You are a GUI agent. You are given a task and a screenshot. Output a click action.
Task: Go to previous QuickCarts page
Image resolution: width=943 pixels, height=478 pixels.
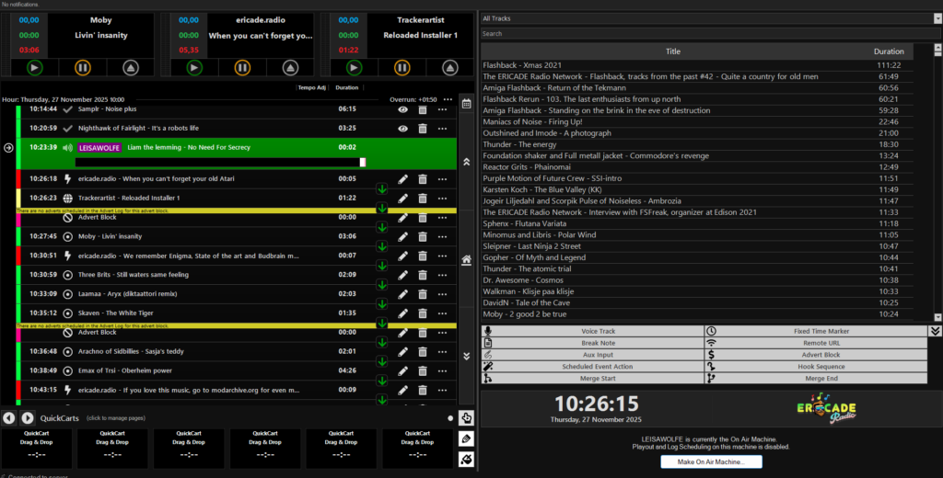pyautogui.click(x=9, y=418)
